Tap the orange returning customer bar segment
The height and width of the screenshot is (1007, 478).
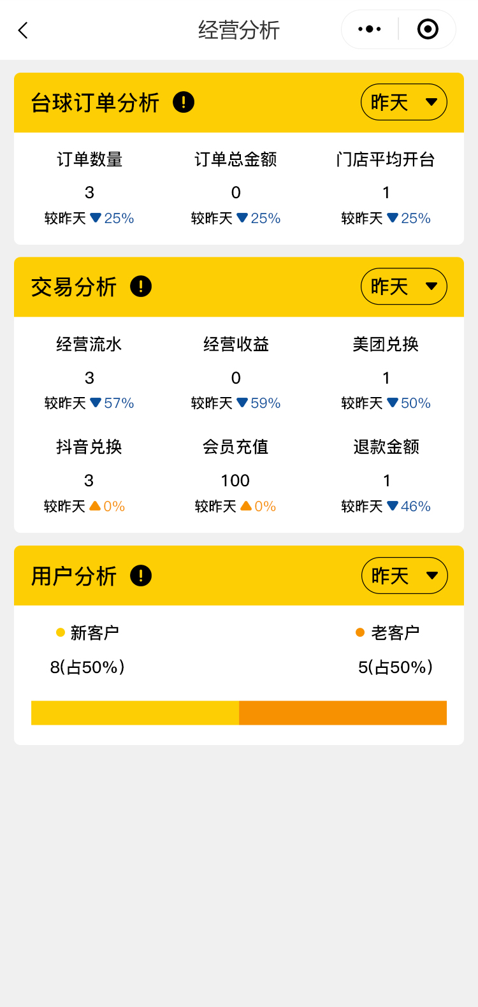(x=343, y=713)
